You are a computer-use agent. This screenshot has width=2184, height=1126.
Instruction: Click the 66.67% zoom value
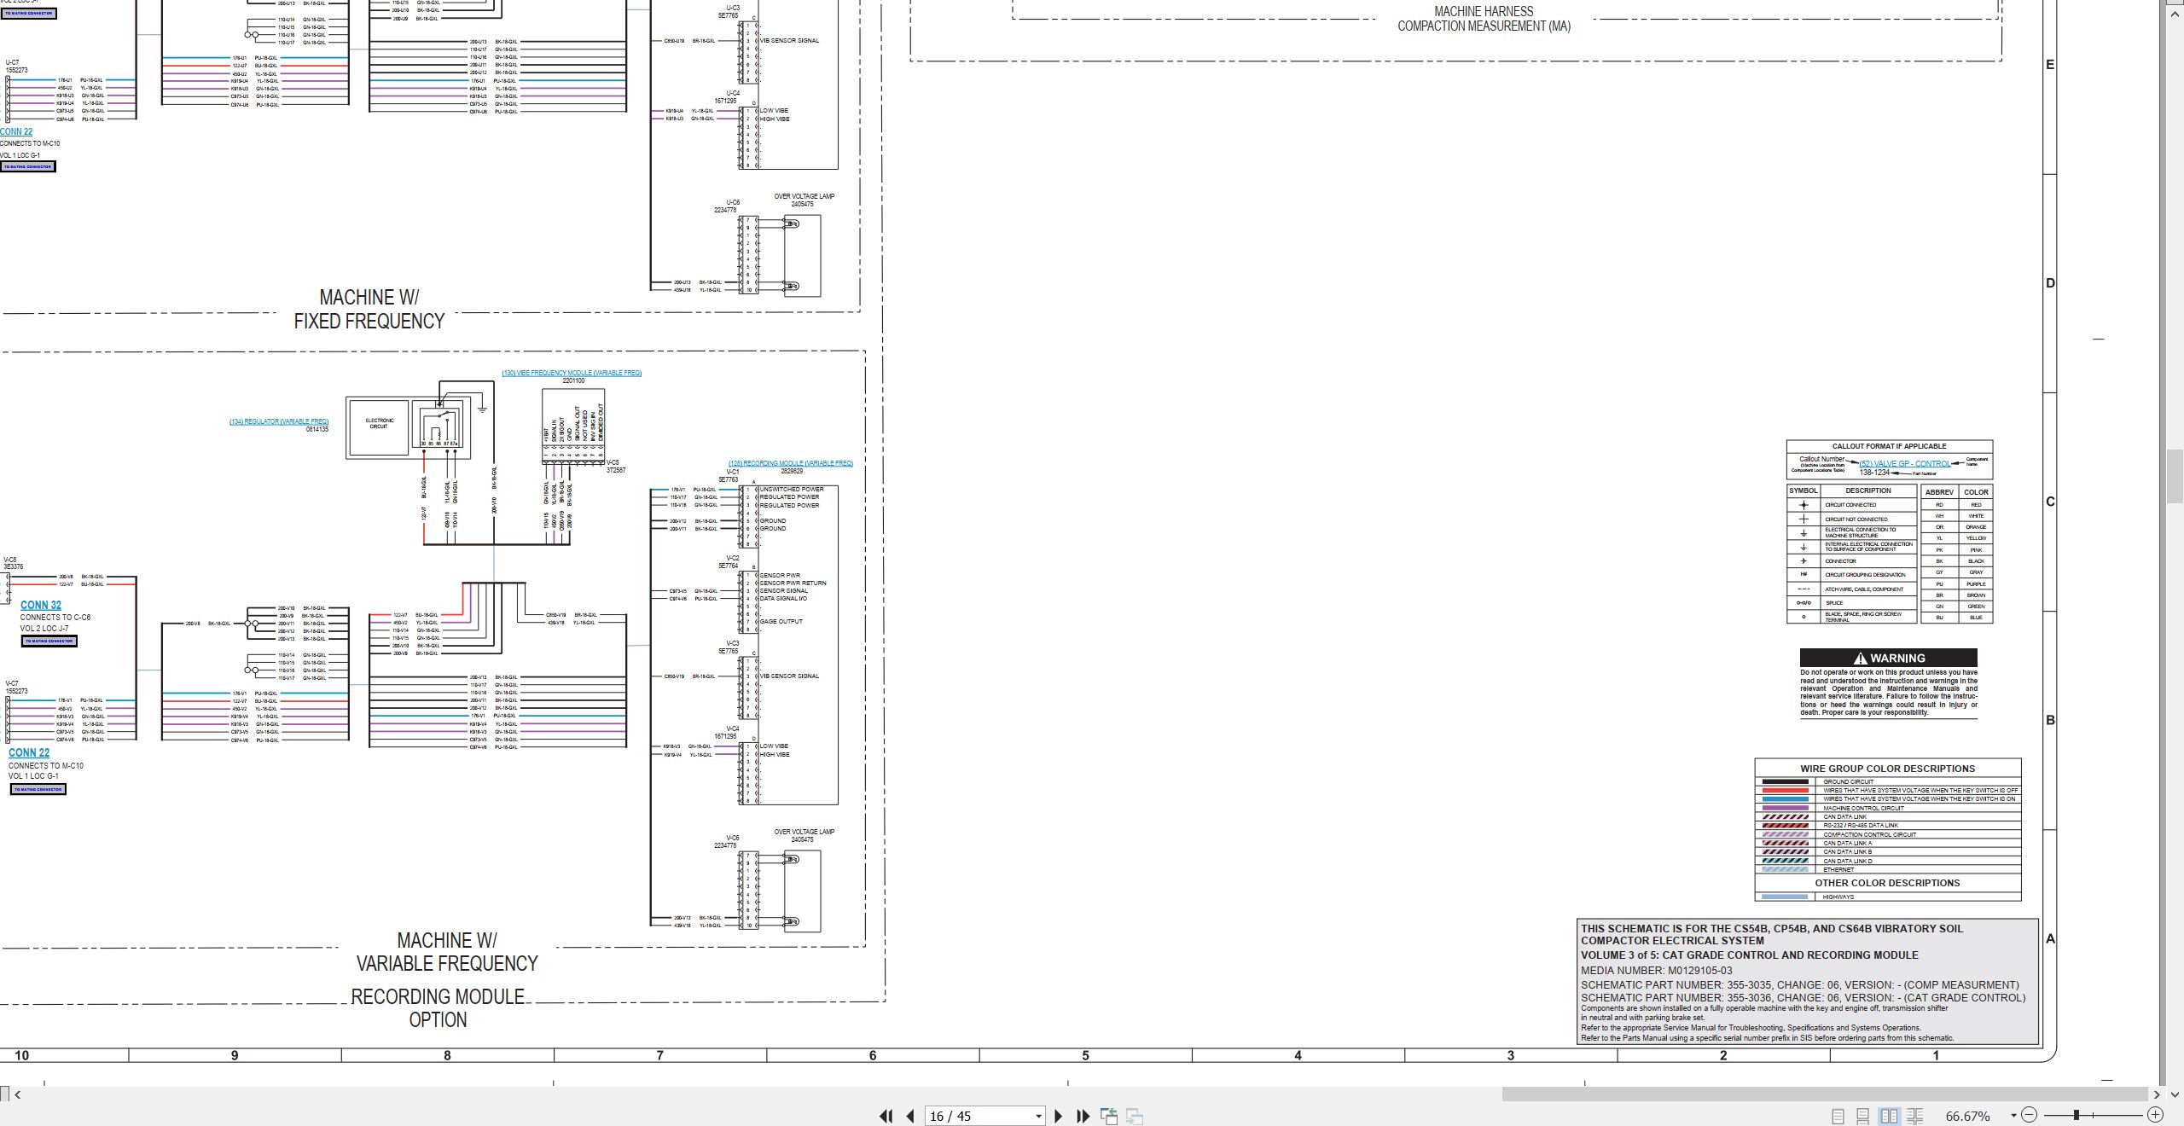click(x=1967, y=1116)
